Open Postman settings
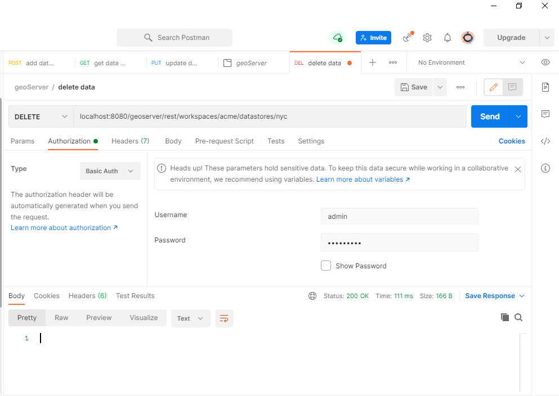Viewport: 559px width, 396px height. (427, 37)
